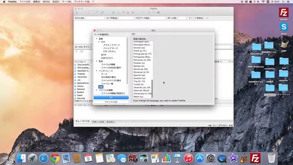Open Contacts book icon in Dock

(77, 158)
